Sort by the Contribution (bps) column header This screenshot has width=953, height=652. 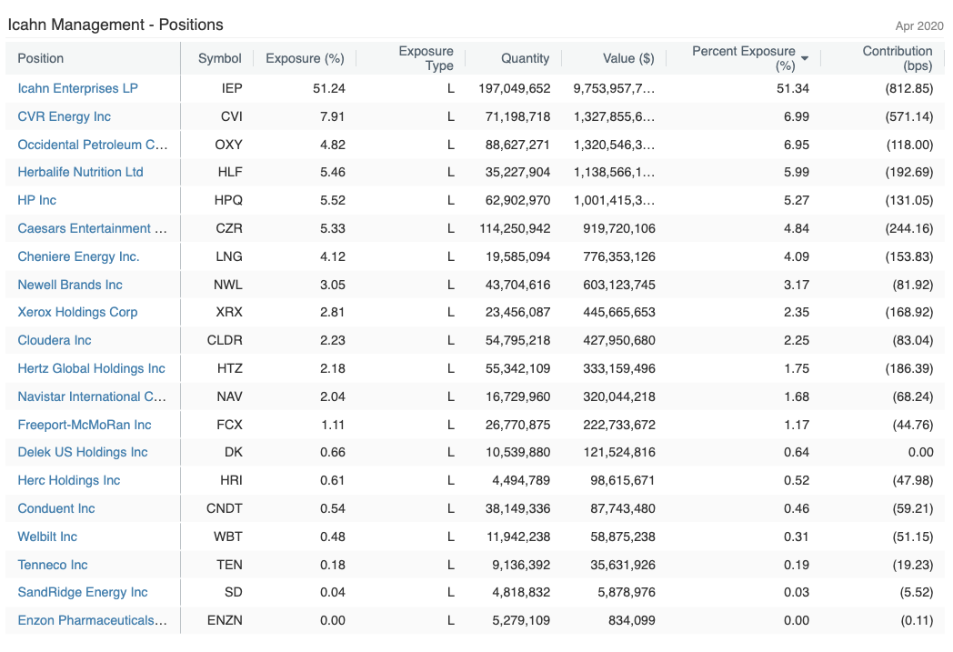(x=898, y=58)
